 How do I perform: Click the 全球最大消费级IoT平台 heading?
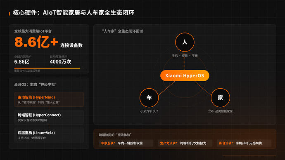[33, 31]
